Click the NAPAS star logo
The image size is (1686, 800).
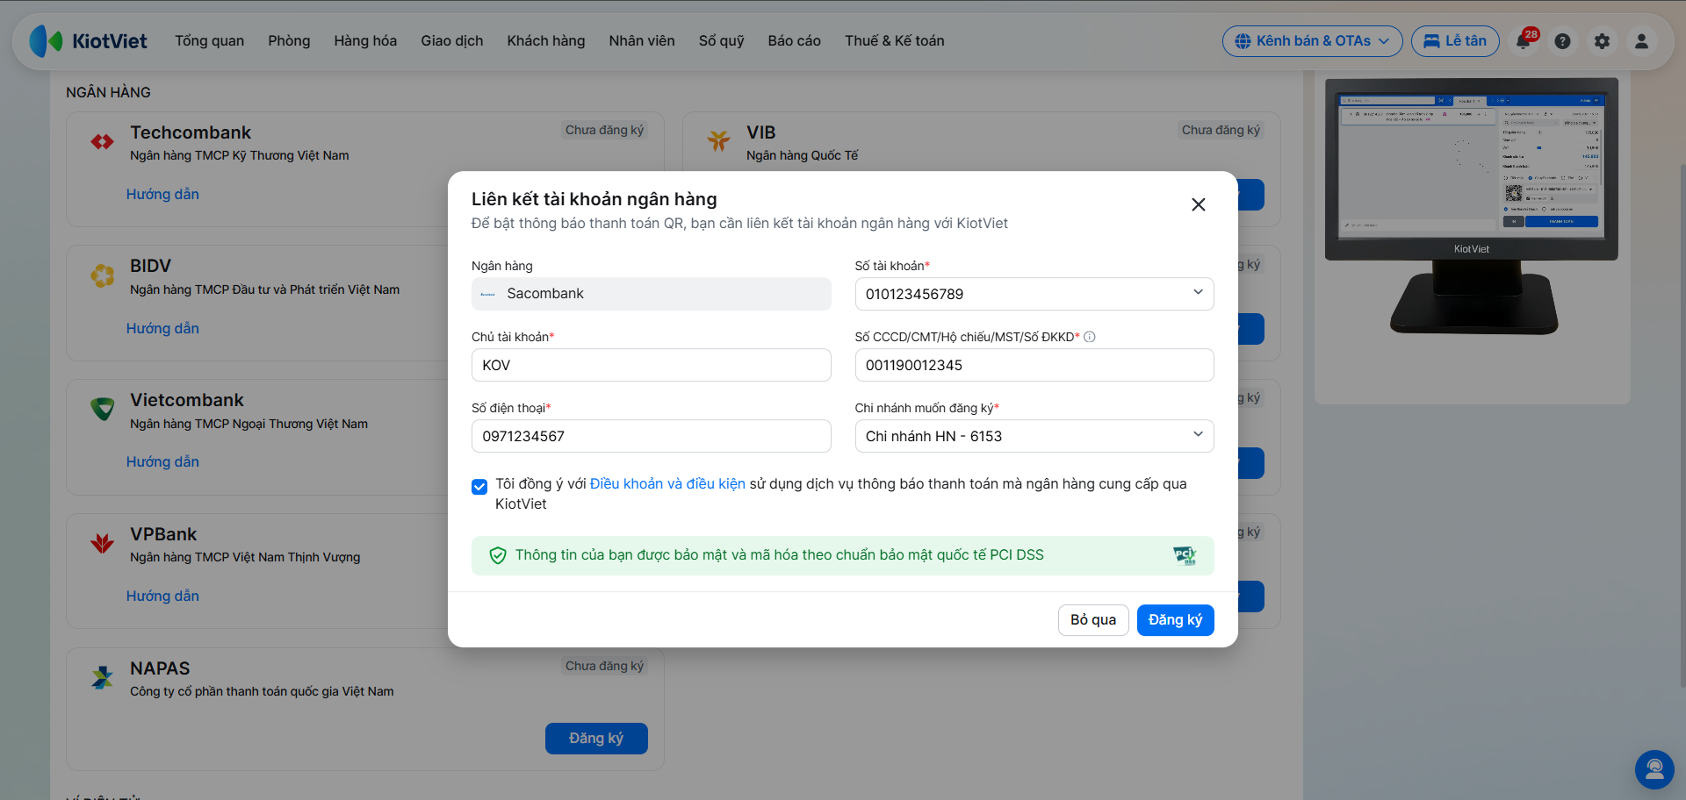pos(103,677)
